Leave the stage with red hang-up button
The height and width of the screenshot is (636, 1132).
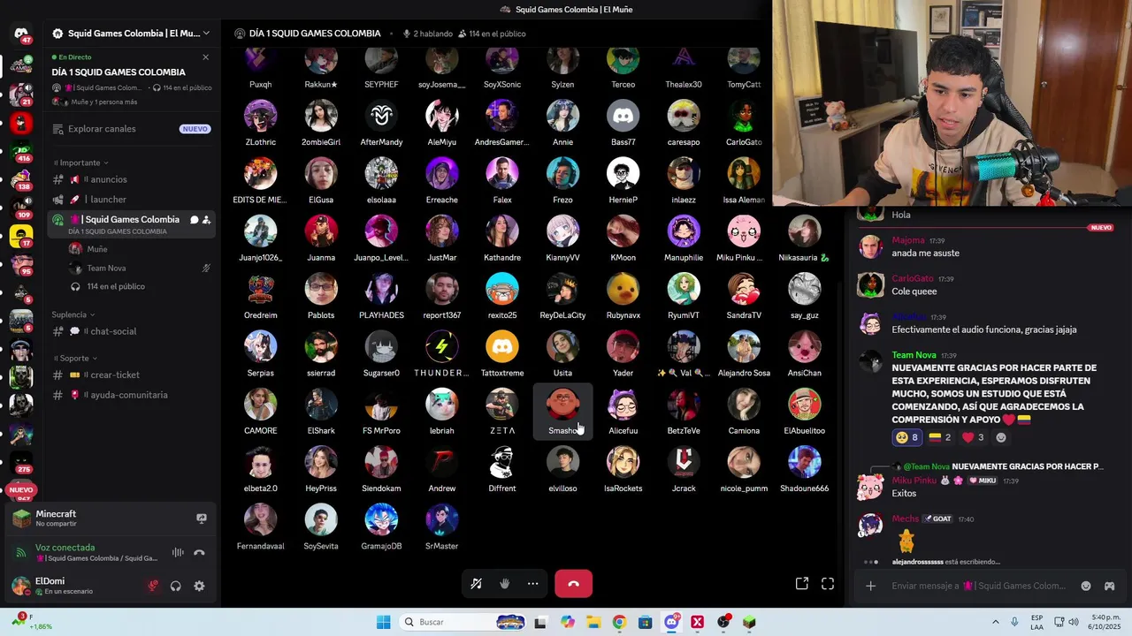[x=573, y=584]
